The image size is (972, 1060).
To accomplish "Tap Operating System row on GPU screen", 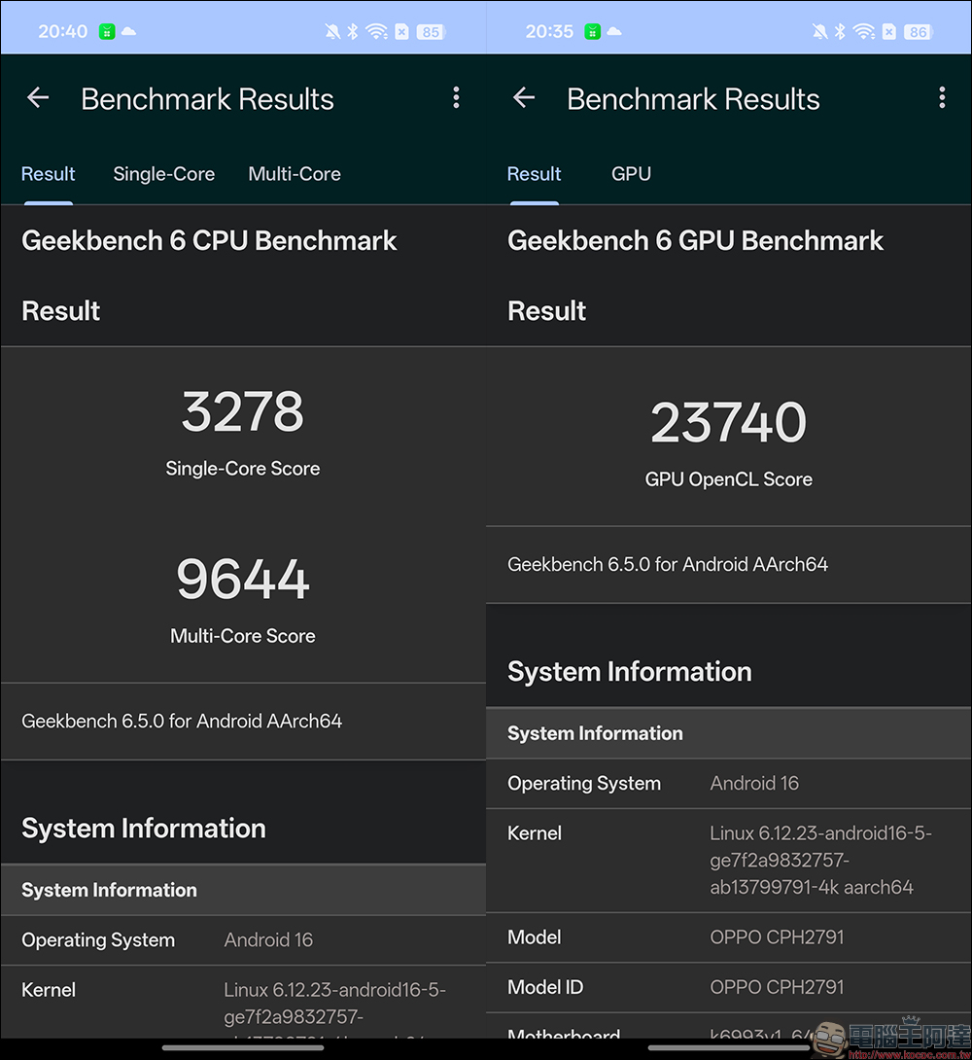I will 729,784.
